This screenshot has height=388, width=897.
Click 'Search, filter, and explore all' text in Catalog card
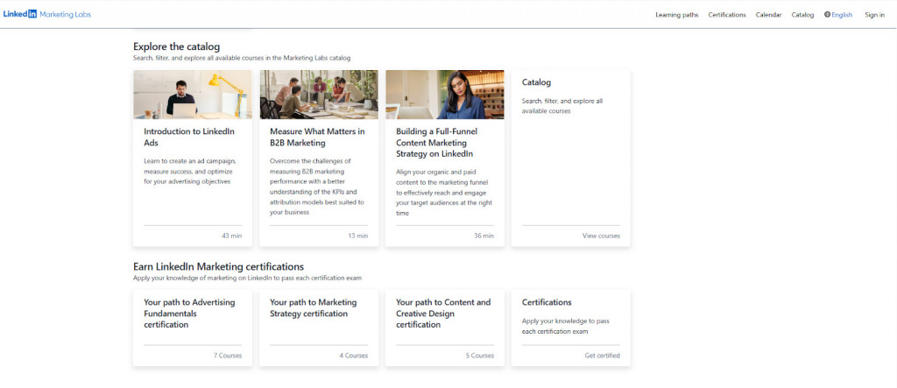pyautogui.click(x=562, y=106)
